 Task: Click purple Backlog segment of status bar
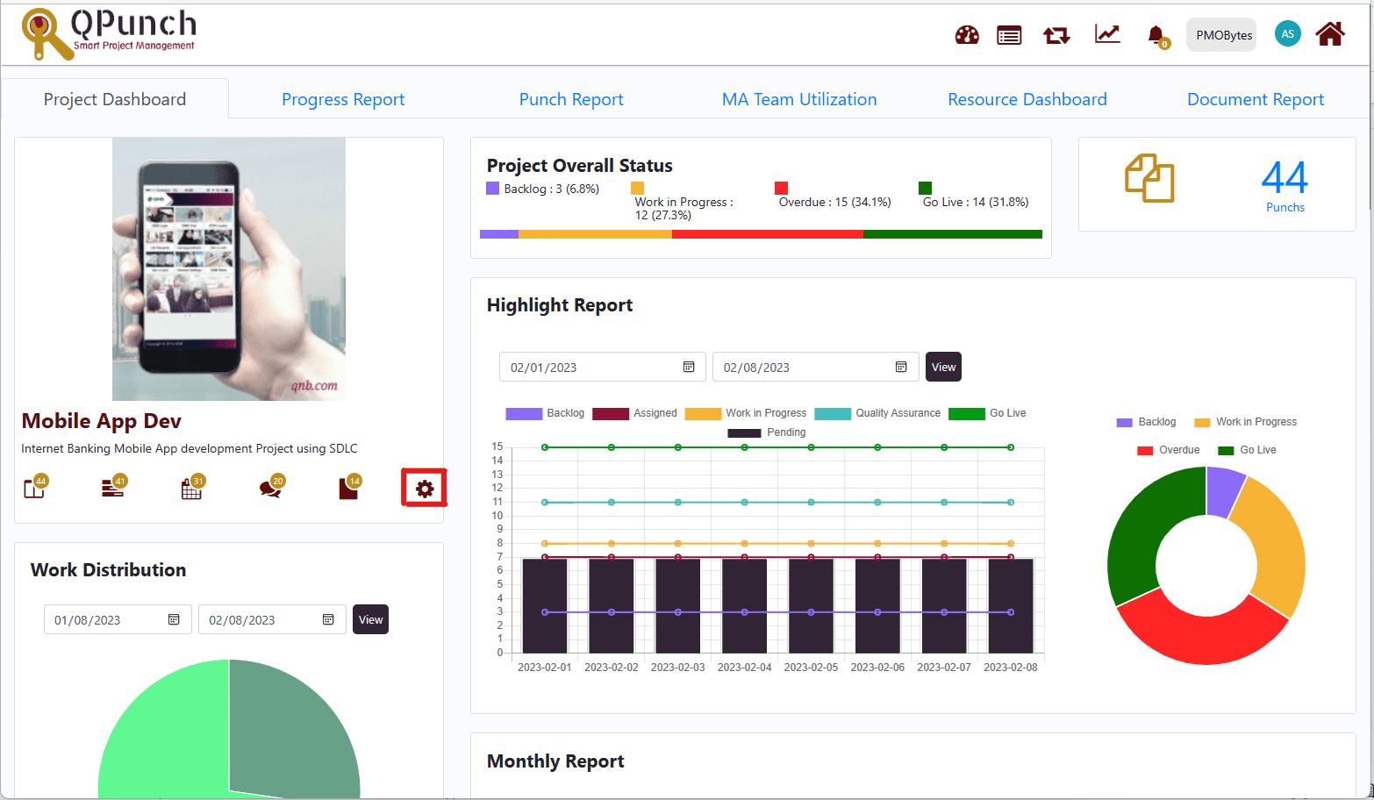(x=499, y=234)
